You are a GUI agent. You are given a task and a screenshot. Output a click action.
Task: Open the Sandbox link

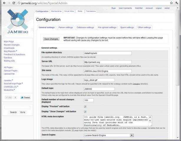click(8, 58)
